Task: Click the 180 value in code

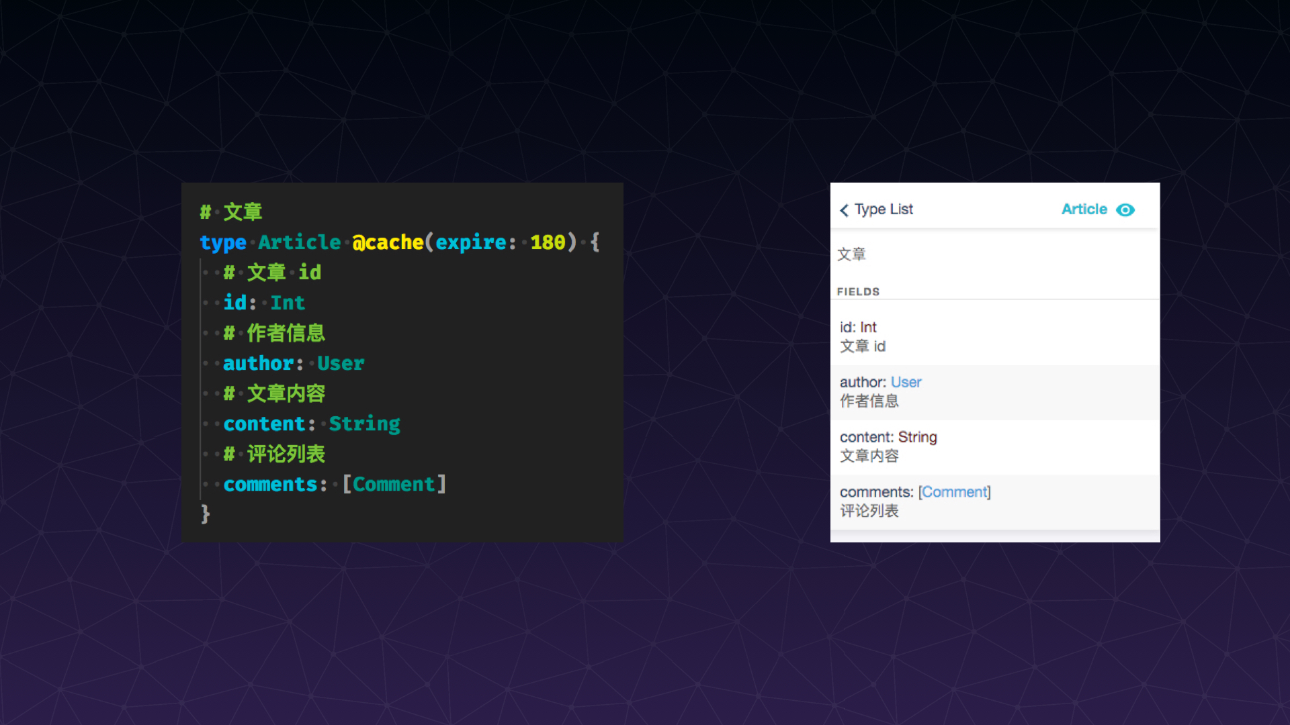Action: 548,242
